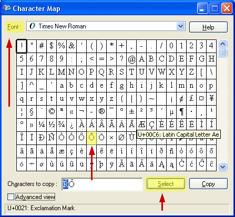Click the scroll down arrow of character grid
Viewport: 235px width, 217px height.
[x=222, y=167]
